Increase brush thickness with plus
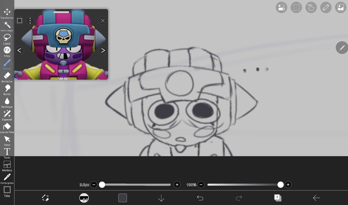The image size is (348, 205). point(177,185)
